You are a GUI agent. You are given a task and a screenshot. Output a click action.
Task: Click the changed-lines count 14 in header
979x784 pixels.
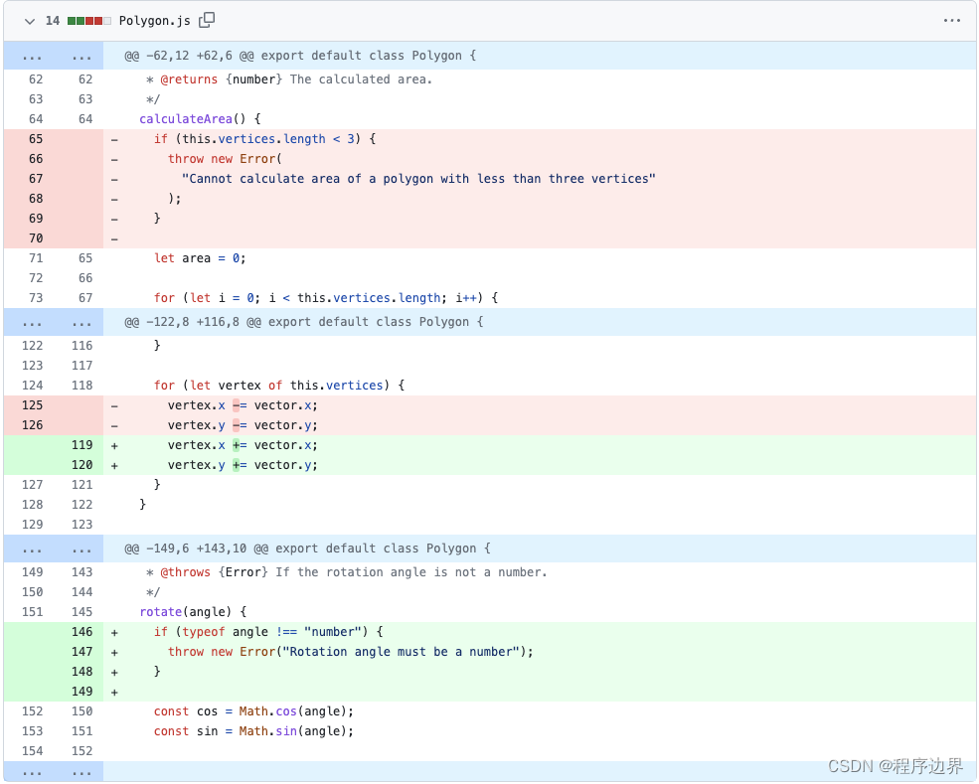(x=53, y=21)
